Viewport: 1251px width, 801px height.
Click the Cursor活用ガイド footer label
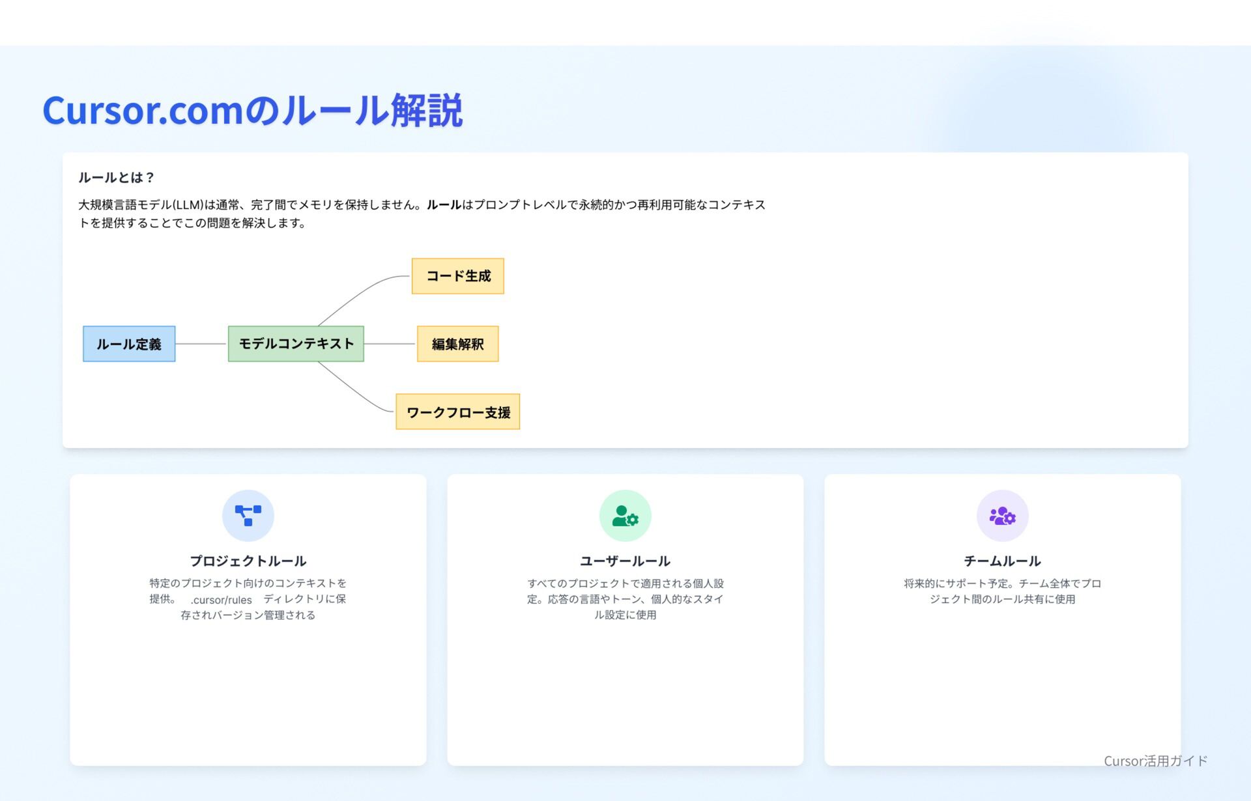[x=1155, y=761]
